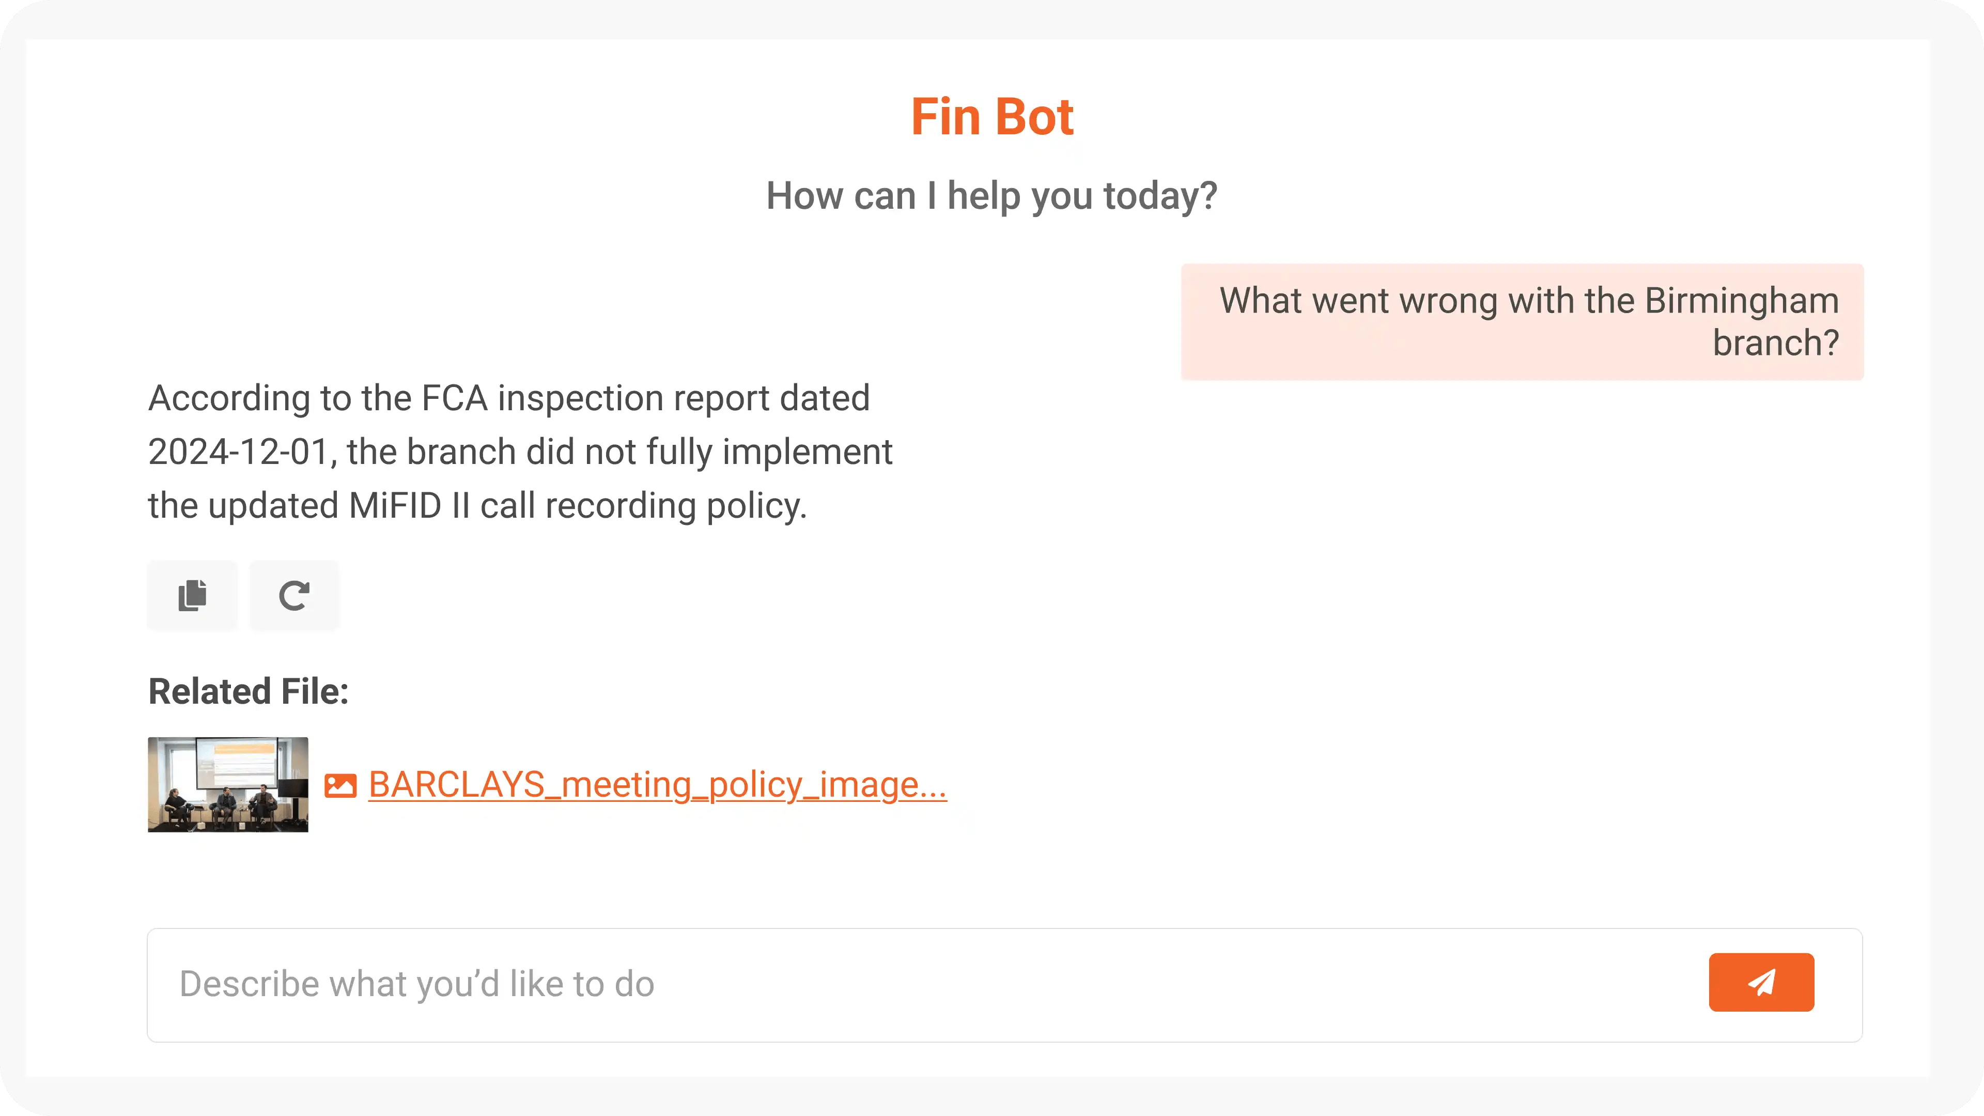Open the BARCLAYS_meeting_policy_image file link
This screenshot has width=1984, height=1116.
point(658,785)
